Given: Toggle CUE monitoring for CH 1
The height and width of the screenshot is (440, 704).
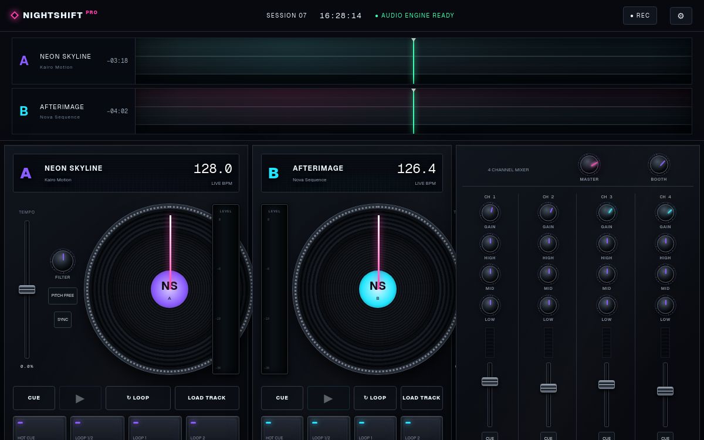Looking at the screenshot, I should pos(490,436).
